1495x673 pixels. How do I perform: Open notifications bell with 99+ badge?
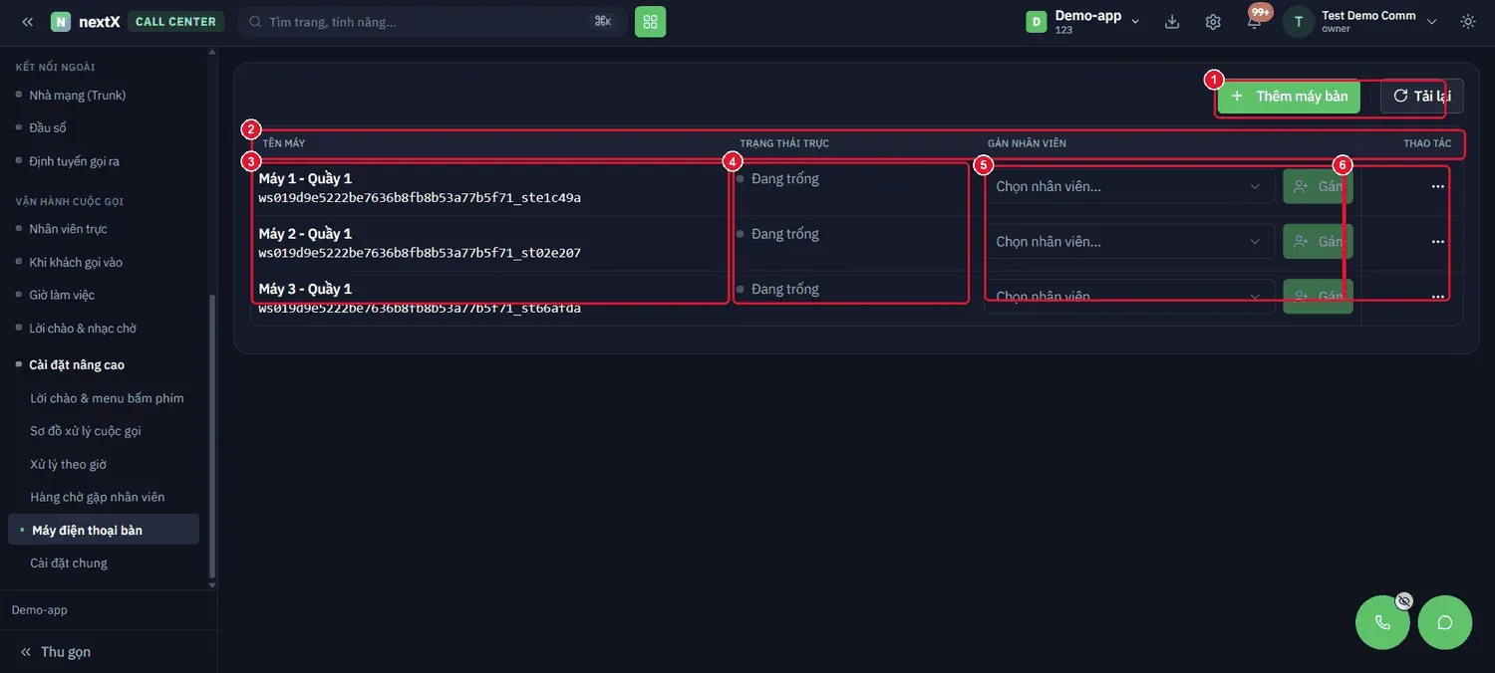coord(1254,21)
